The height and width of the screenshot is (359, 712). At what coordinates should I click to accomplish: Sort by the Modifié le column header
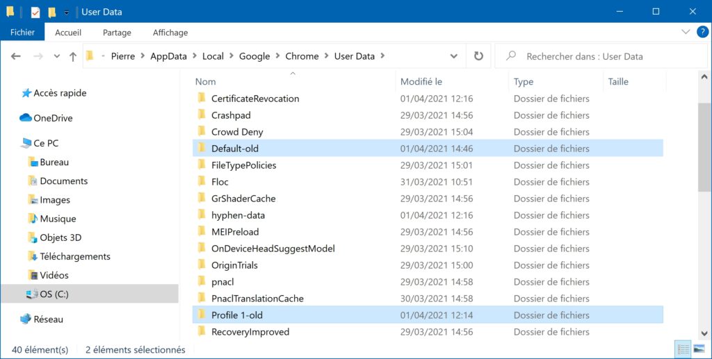[x=421, y=82]
